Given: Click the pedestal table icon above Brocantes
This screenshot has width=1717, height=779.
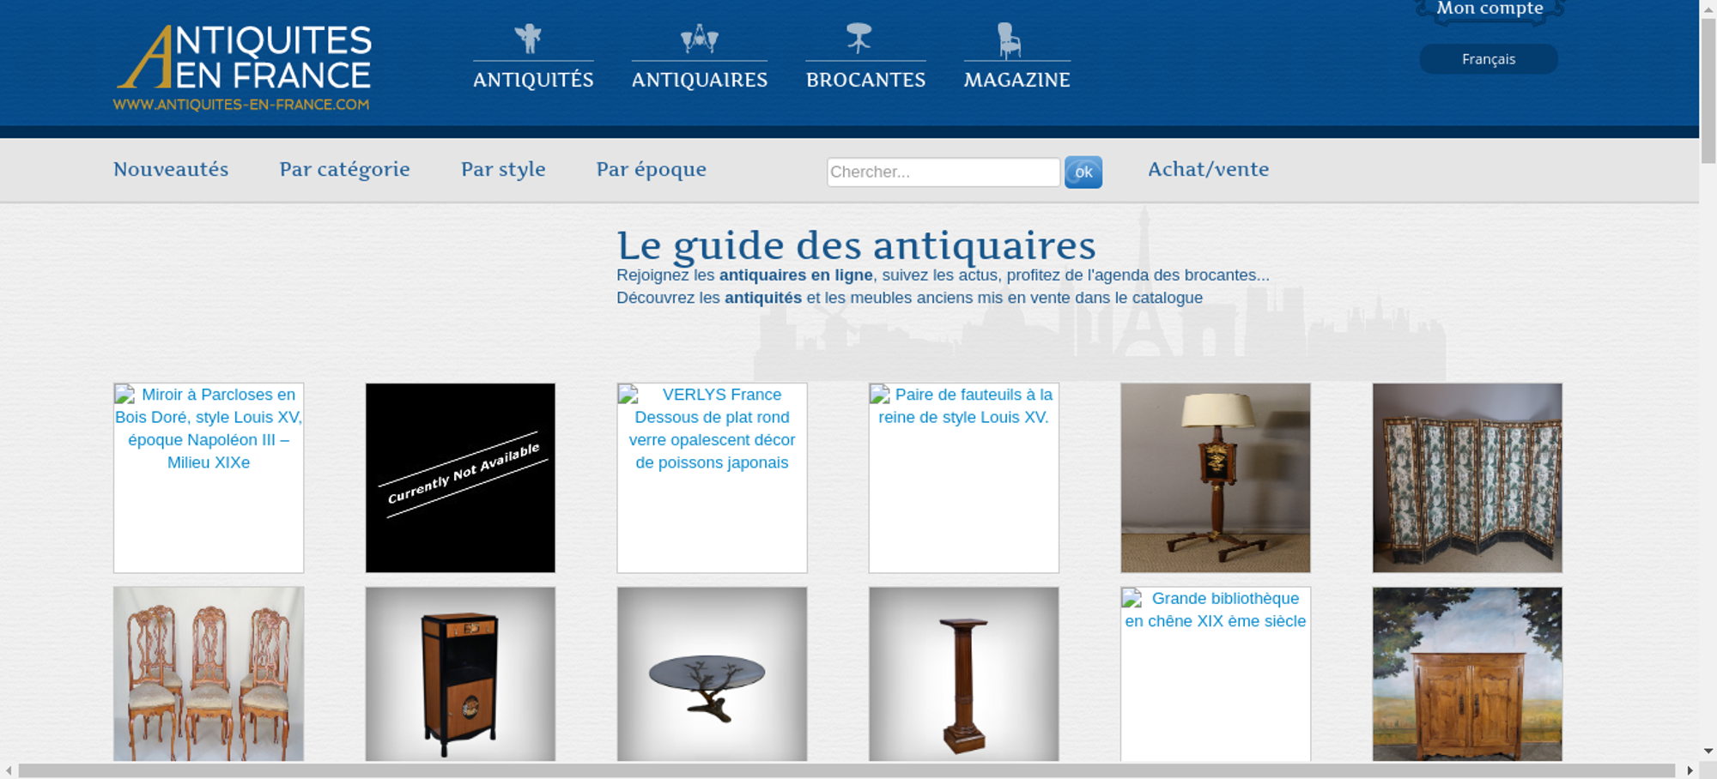Looking at the screenshot, I should tap(858, 39).
